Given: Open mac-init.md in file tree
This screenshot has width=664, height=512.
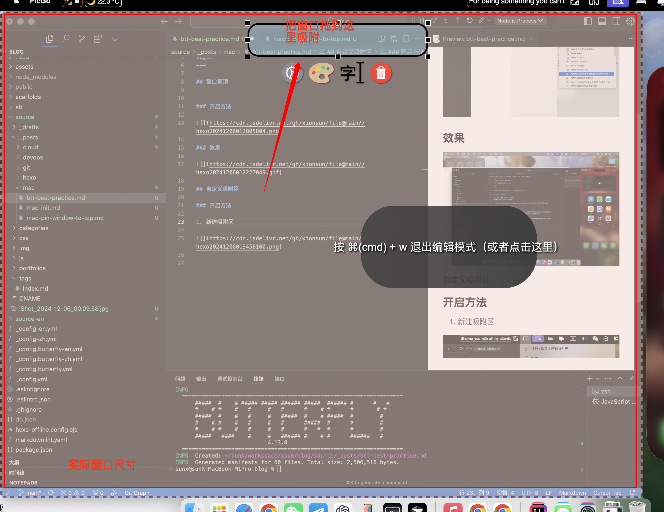Looking at the screenshot, I should [43, 208].
